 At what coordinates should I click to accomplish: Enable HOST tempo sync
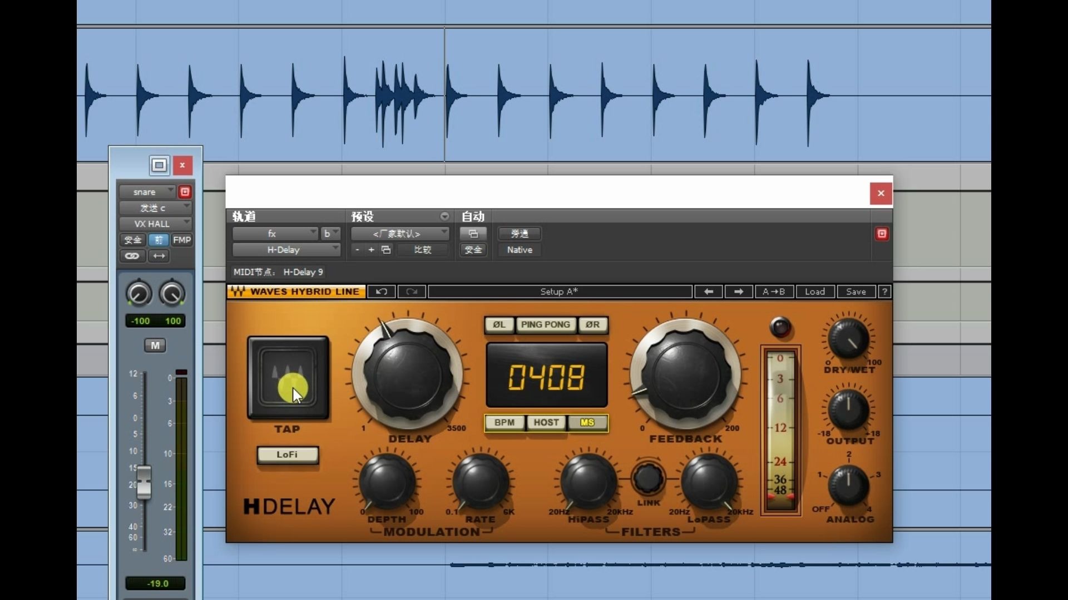546,423
